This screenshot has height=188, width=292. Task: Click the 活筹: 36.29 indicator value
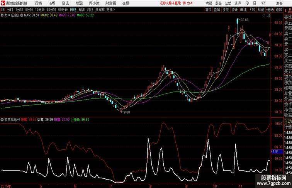click(x=45, y=120)
